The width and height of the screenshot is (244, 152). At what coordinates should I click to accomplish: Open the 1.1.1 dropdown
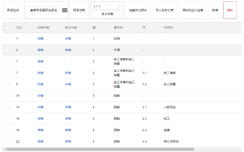(x=107, y=6)
